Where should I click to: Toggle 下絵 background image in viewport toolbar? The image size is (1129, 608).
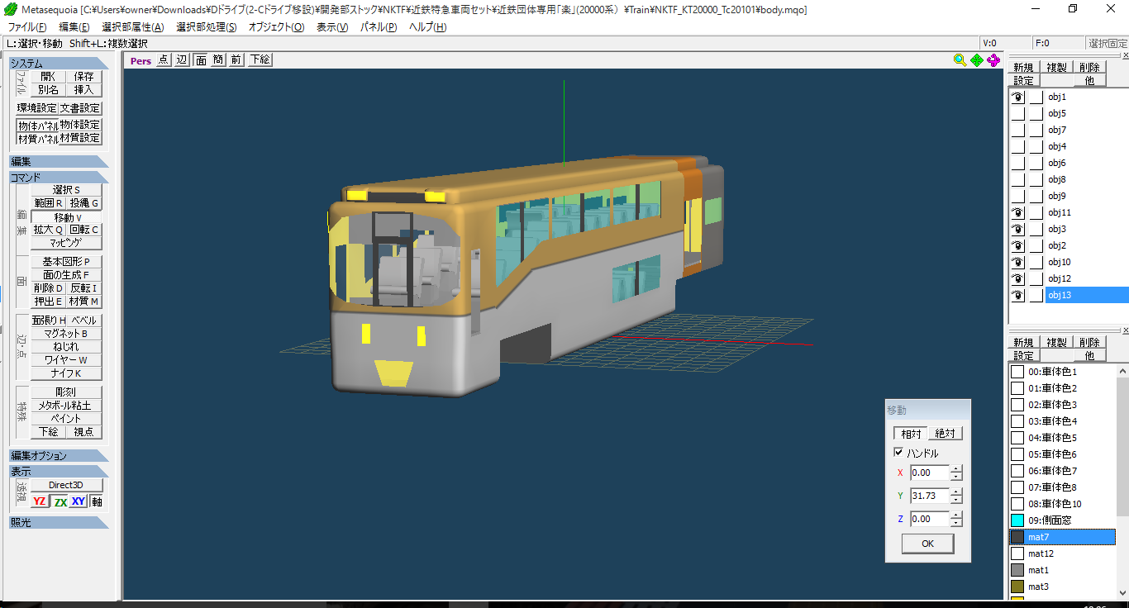[260, 59]
